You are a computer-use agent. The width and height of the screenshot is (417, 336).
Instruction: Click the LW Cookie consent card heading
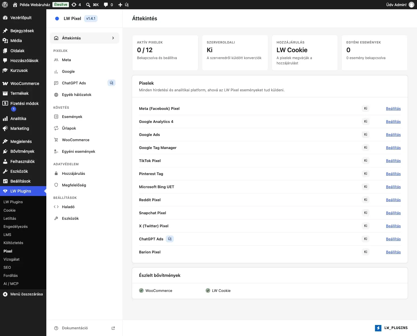point(292,50)
